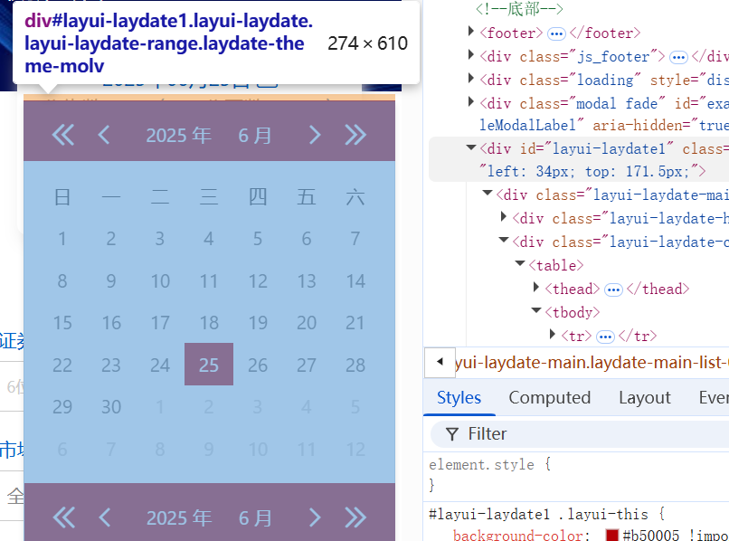729x541 pixels.
Task: Expand the footer element node
Action: point(471,32)
